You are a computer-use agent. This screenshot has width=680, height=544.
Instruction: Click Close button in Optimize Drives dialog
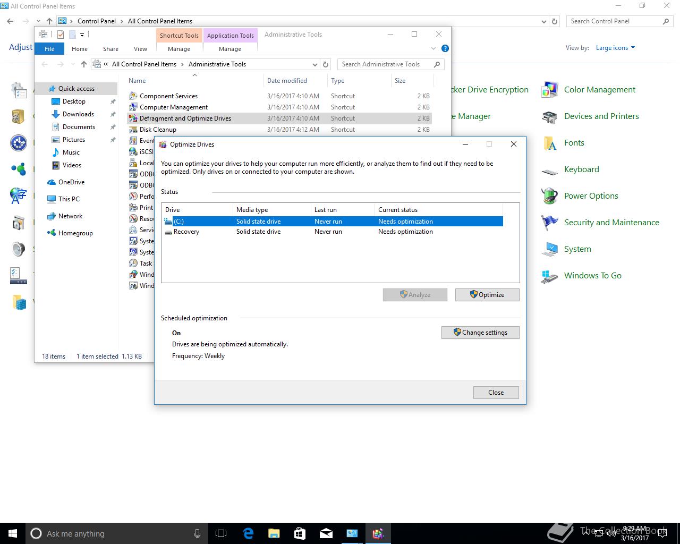[496, 393]
